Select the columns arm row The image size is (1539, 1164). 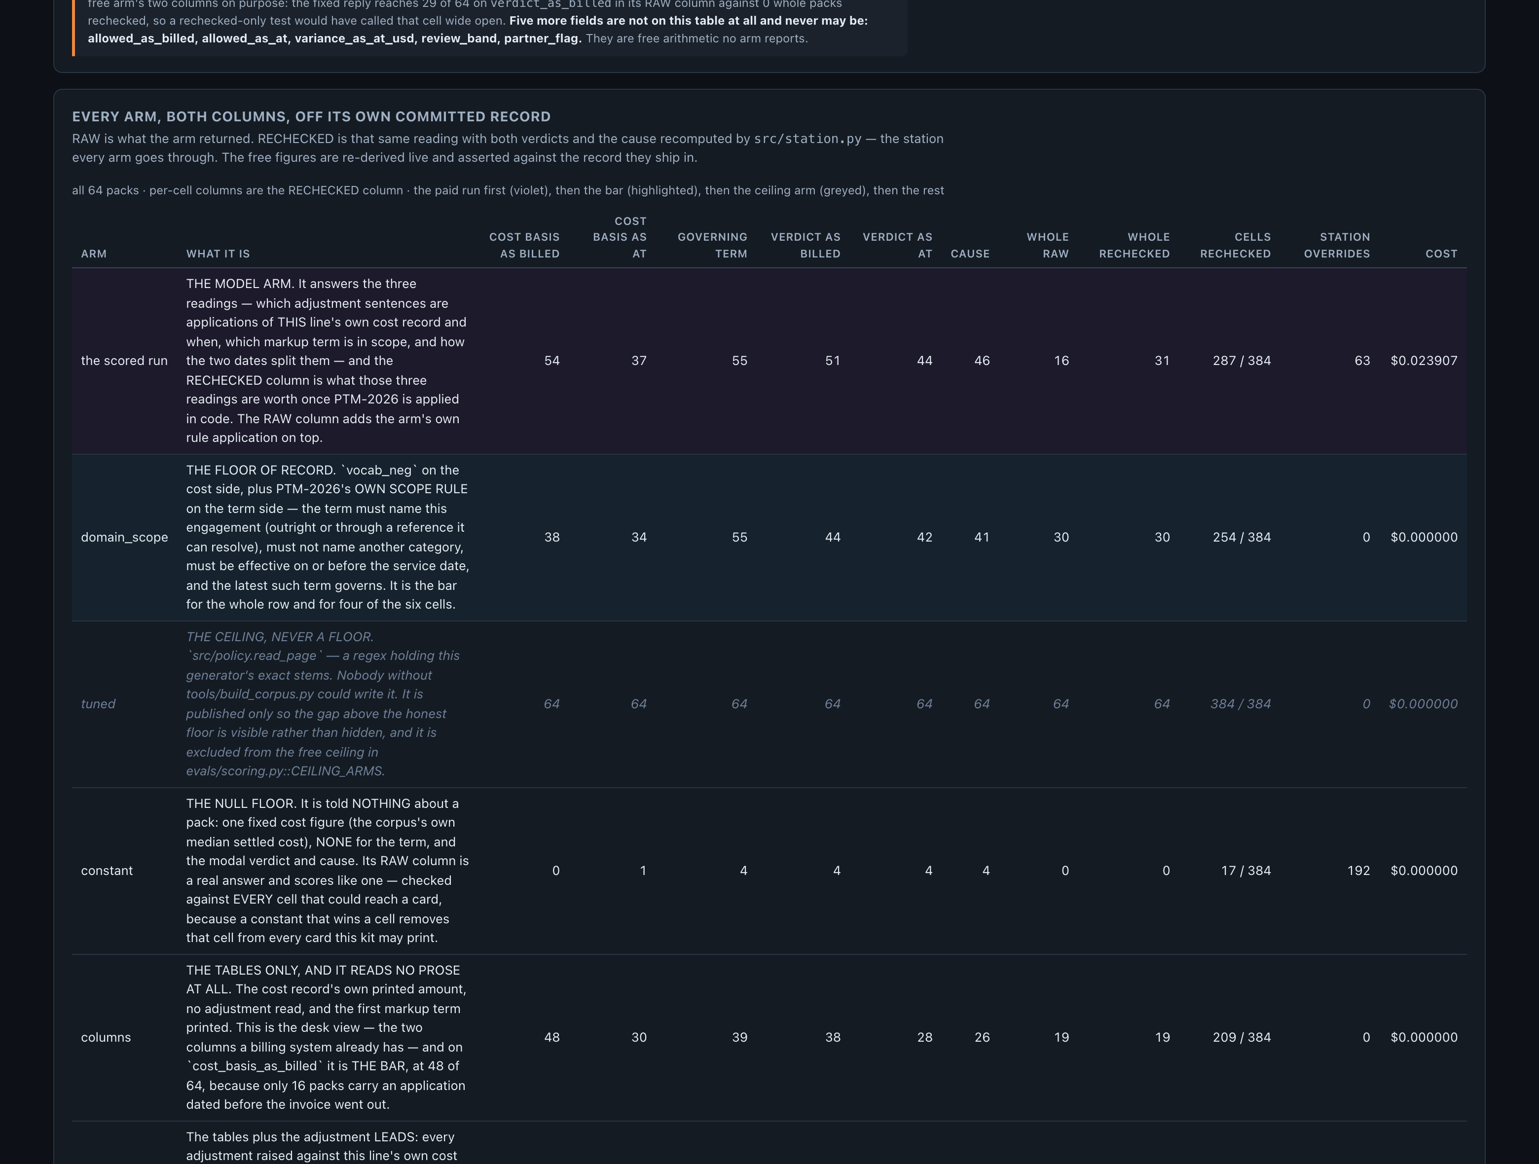click(x=769, y=1037)
